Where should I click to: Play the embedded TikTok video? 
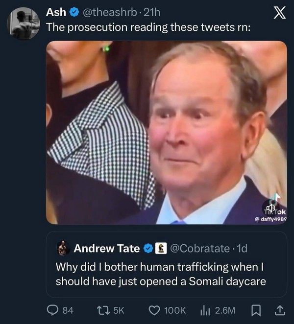pos(167,132)
